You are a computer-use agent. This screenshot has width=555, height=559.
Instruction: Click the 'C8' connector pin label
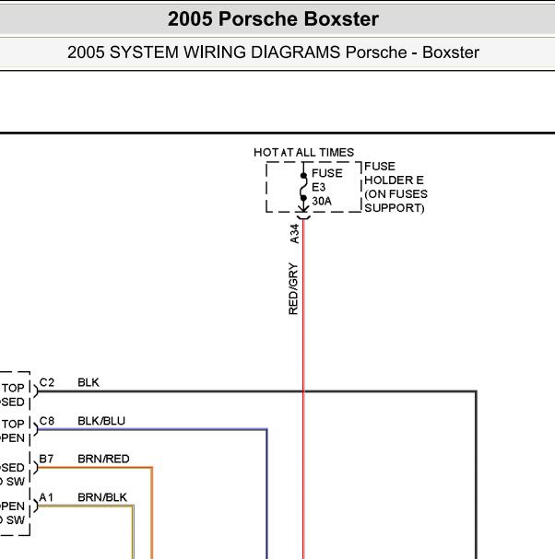(x=47, y=421)
